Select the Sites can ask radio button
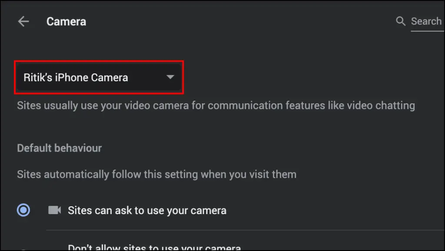The width and height of the screenshot is (445, 251). (x=23, y=210)
